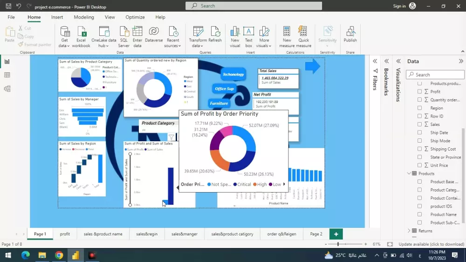Viewport: 466px width, 262px height.
Task: Switch to Table view icon
Action: (7, 75)
